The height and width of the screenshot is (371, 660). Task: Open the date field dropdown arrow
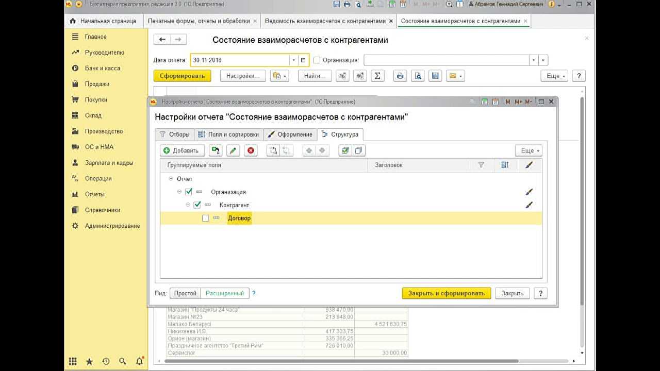click(294, 60)
